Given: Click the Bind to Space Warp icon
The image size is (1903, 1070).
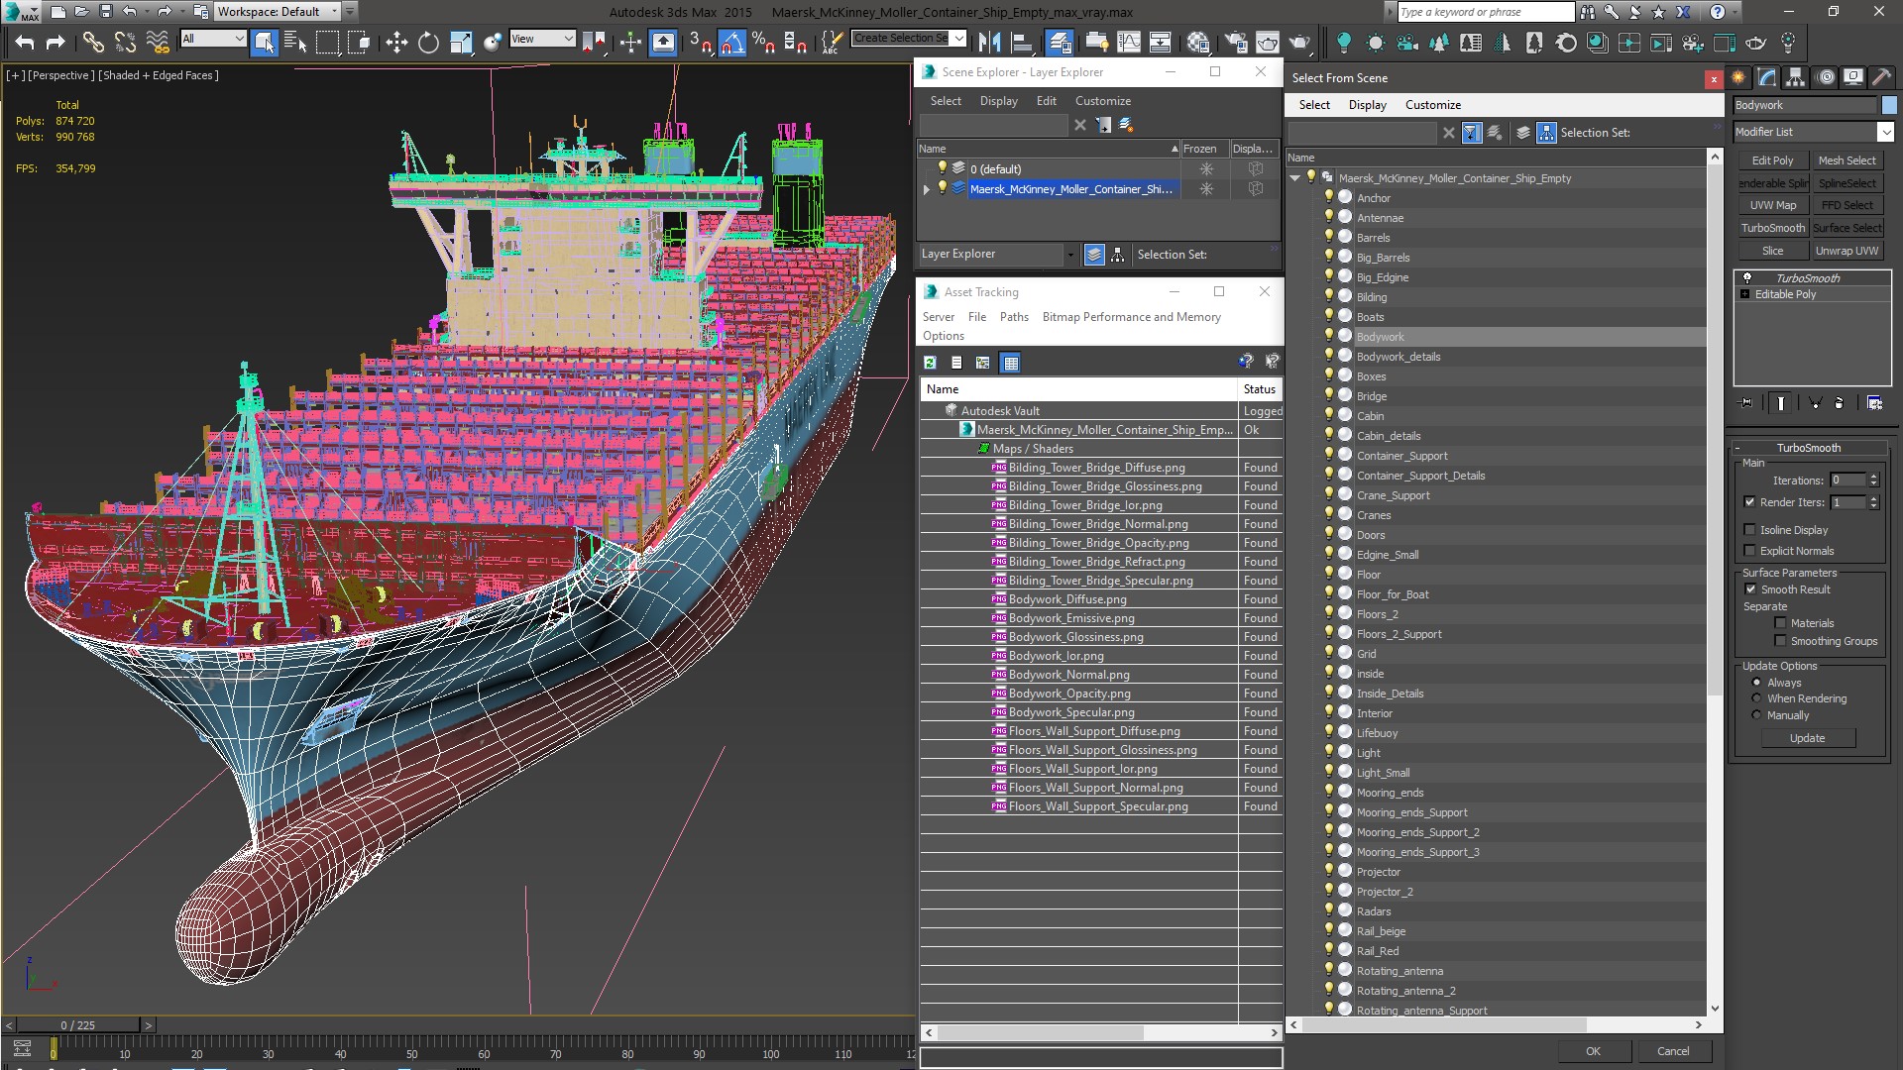Looking at the screenshot, I should [158, 42].
